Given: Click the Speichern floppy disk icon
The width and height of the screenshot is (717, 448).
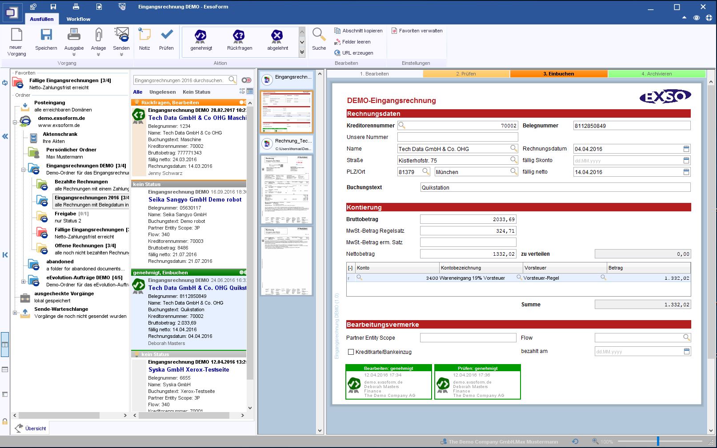Looking at the screenshot, I should (x=46, y=35).
